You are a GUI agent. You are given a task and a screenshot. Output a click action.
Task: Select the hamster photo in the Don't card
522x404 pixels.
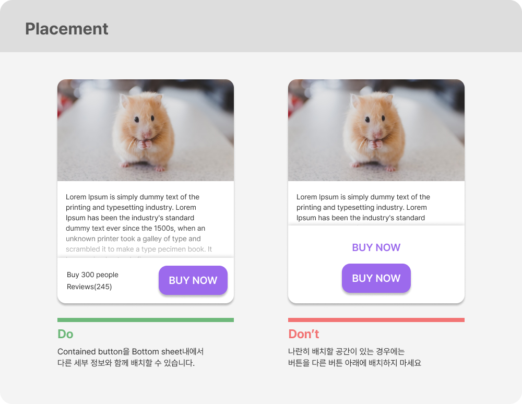click(376, 130)
